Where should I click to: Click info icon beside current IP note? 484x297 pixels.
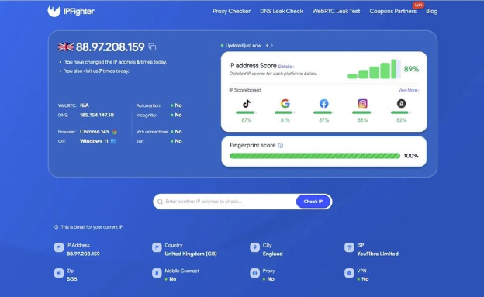[56, 227]
